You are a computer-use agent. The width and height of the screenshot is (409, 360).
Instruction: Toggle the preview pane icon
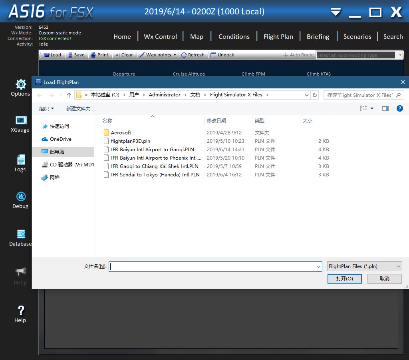pos(385,108)
